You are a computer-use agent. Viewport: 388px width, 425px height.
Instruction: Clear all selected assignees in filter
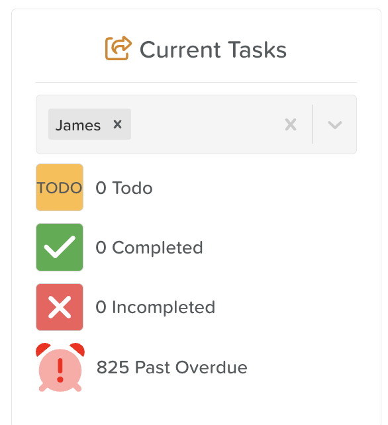click(x=291, y=124)
